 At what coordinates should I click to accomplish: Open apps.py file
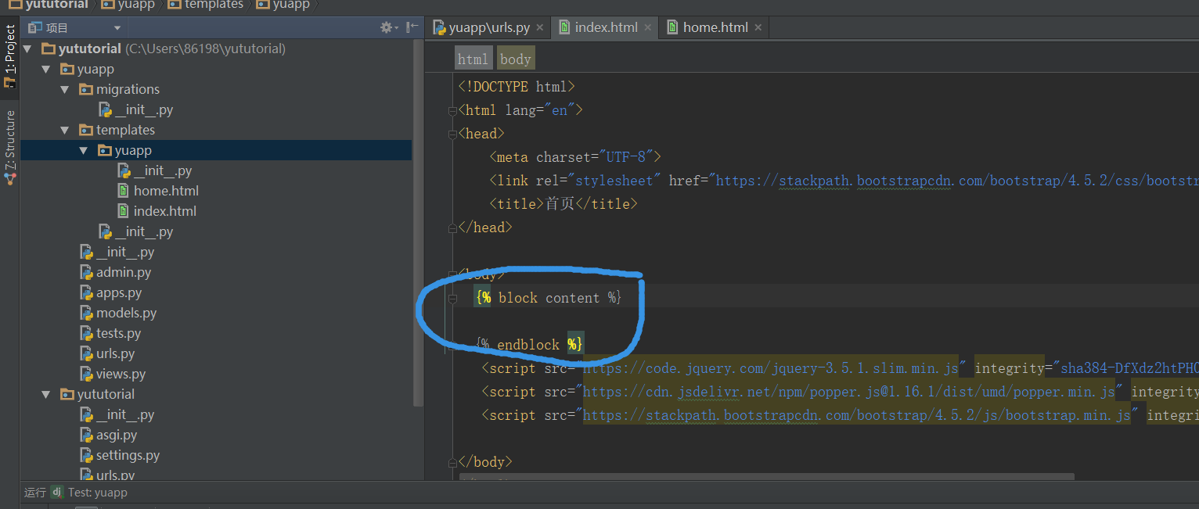pyautogui.click(x=119, y=292)
